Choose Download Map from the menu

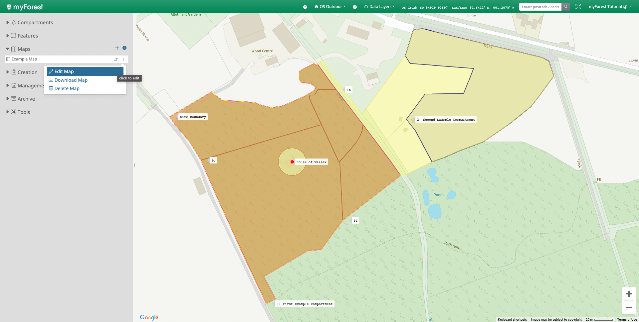(x=71, y=80)
